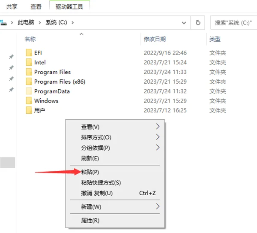Click the 文件夹 type cell in the Windows row
Viewport: 257px width, 233px height.
tap(218, 101)
